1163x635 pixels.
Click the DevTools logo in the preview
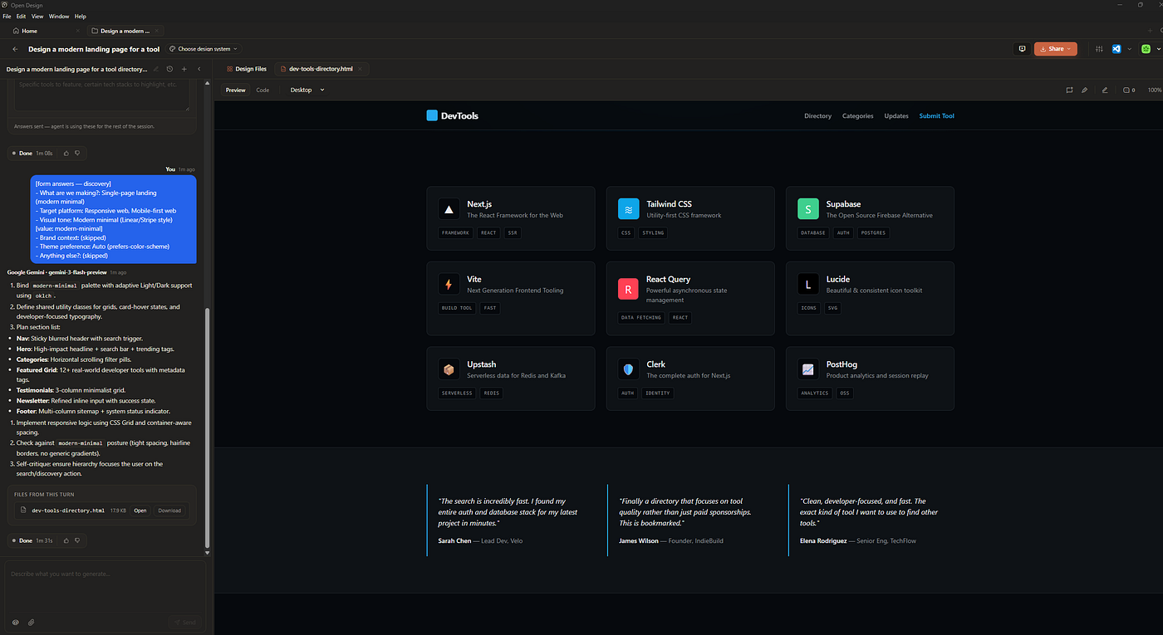[x=453, y=115]
